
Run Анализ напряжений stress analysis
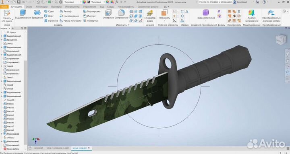coord(251,16)
